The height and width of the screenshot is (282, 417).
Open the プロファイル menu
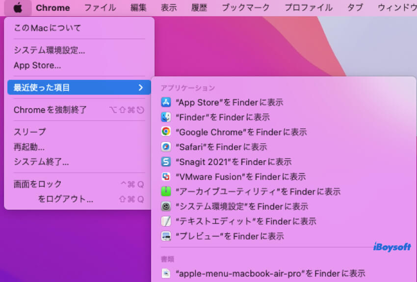[x=309, y=8]
